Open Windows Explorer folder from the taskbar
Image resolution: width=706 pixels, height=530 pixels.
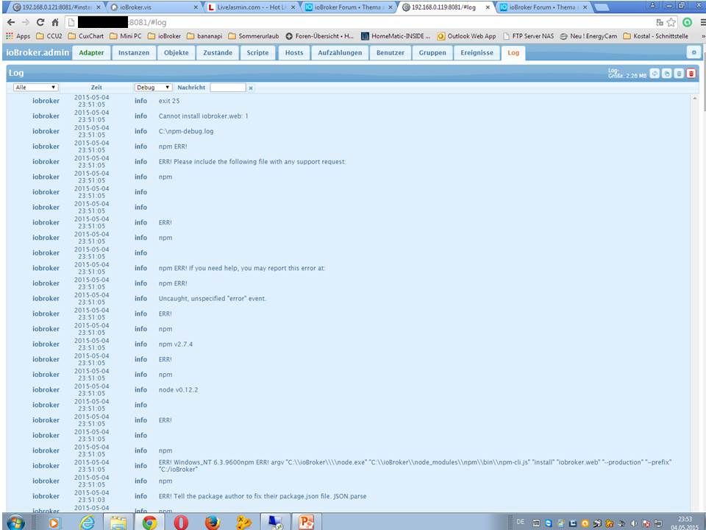[118, 523]
